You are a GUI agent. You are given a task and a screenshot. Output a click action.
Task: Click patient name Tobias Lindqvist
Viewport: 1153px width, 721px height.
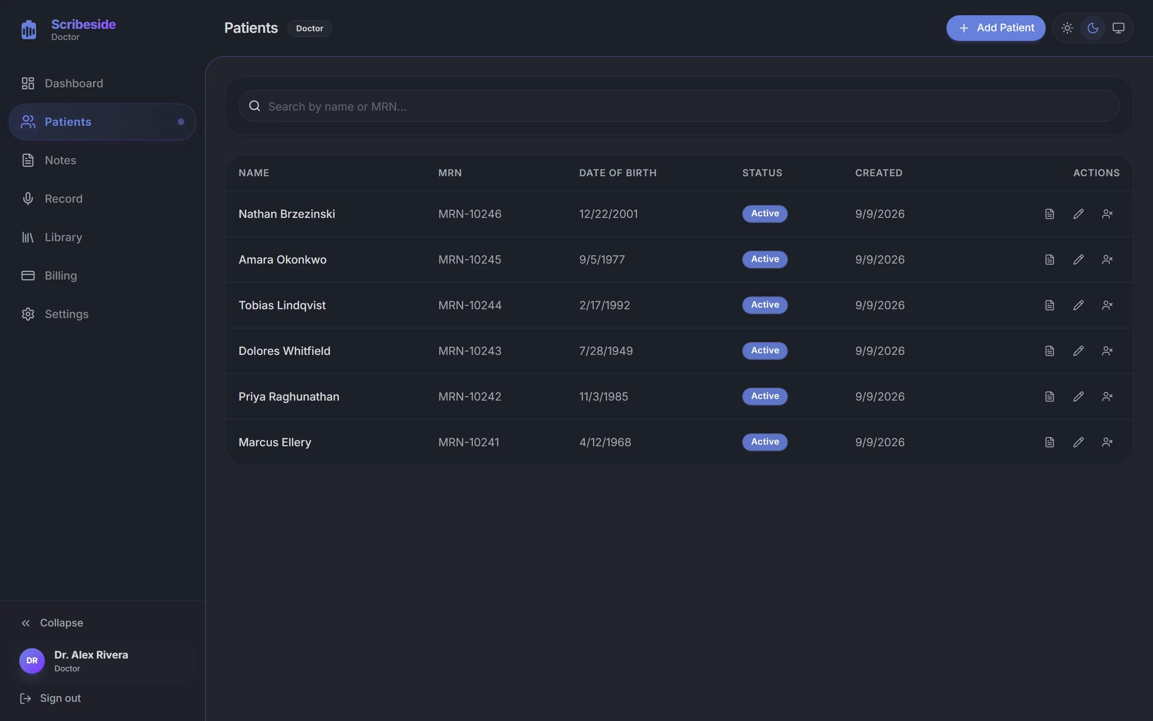click(282, 305)
